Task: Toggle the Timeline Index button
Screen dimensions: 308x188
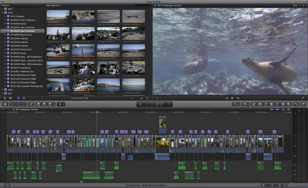Action: pos(7,185)
